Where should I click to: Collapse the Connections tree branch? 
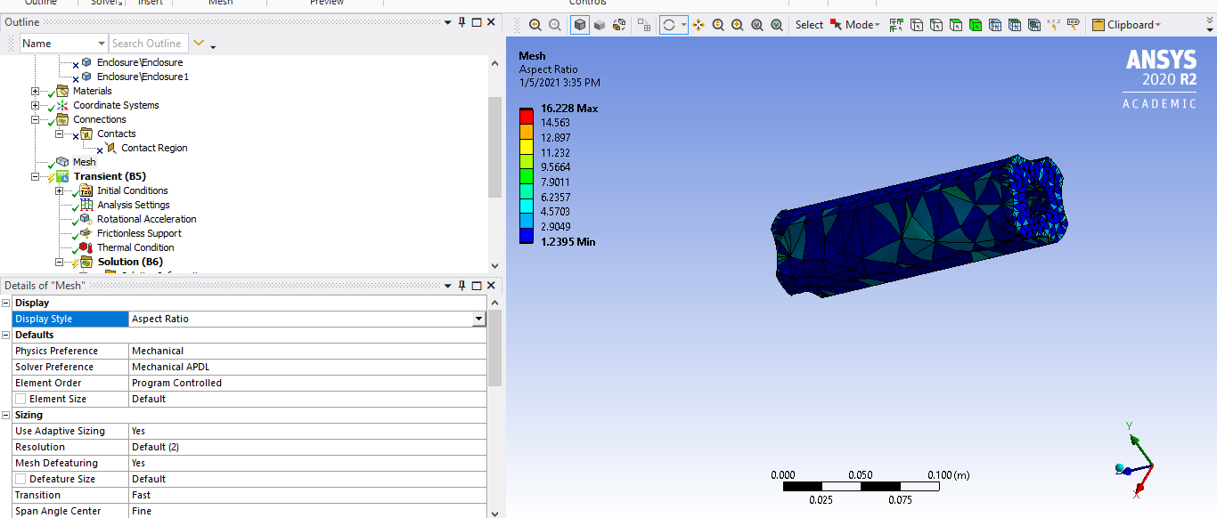pos(34,119)
